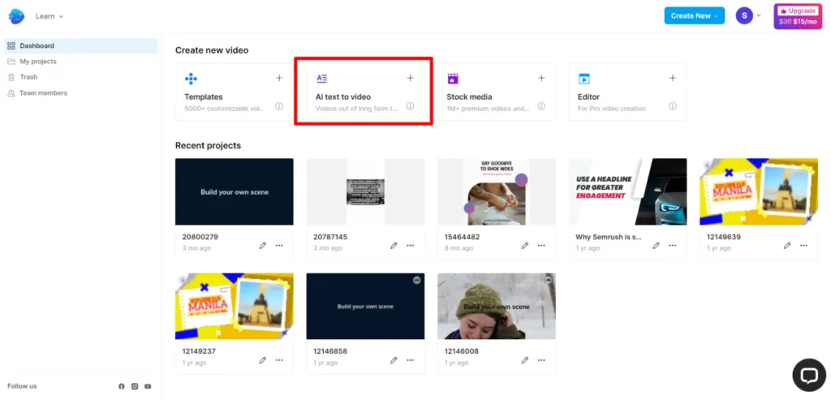Image resolution: width=831 pixels, height=400 pixels.
Task: Rename project 20787145 with pencil icon
Action: click(394, 245)
